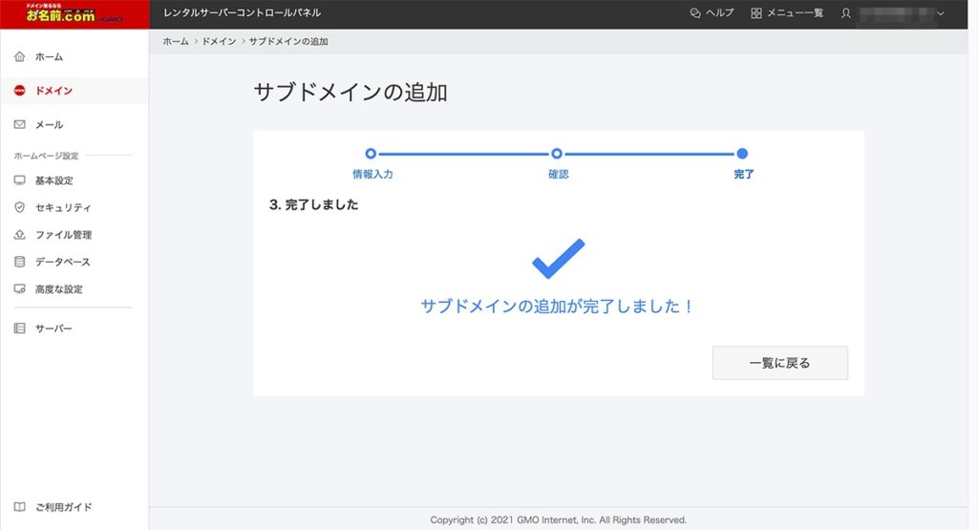This screenshot has width=978, height=530.
Task: Click the Home house icon in sidebar
Action: coord(19,57)
